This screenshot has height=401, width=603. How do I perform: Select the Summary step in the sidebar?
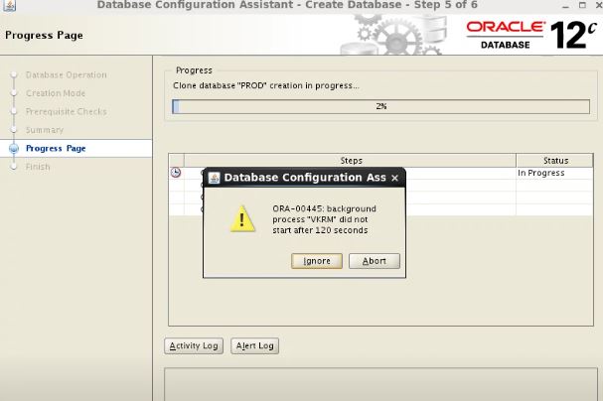click(45, 130)
